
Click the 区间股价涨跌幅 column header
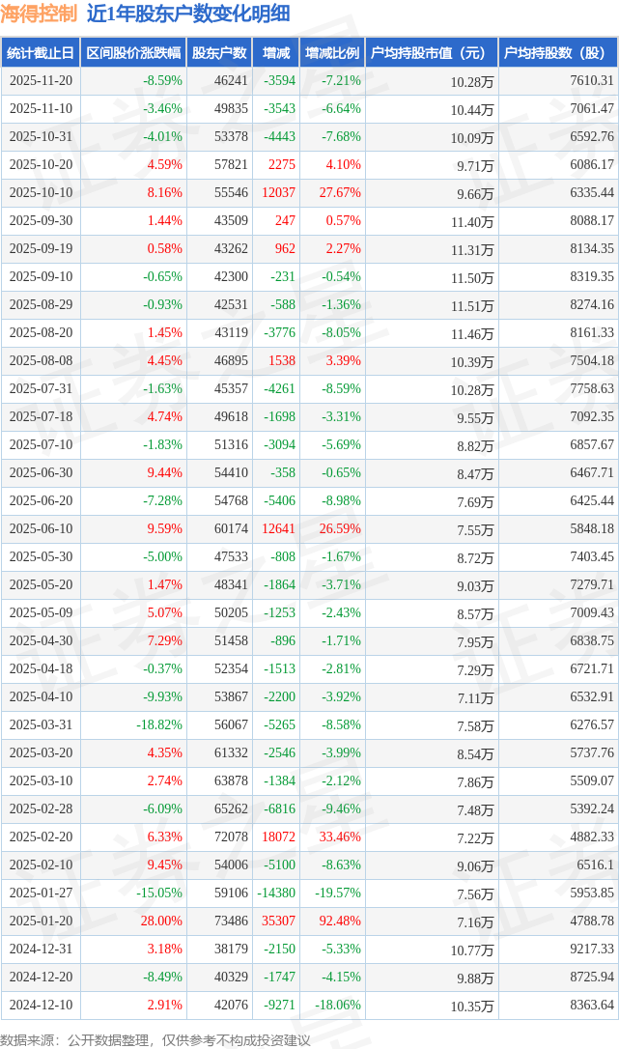132,53
